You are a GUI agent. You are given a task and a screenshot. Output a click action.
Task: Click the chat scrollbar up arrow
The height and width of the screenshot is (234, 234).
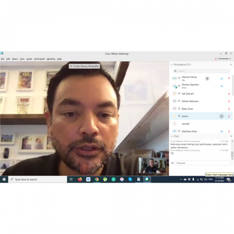pyautogui.click(x=232, y=141)
